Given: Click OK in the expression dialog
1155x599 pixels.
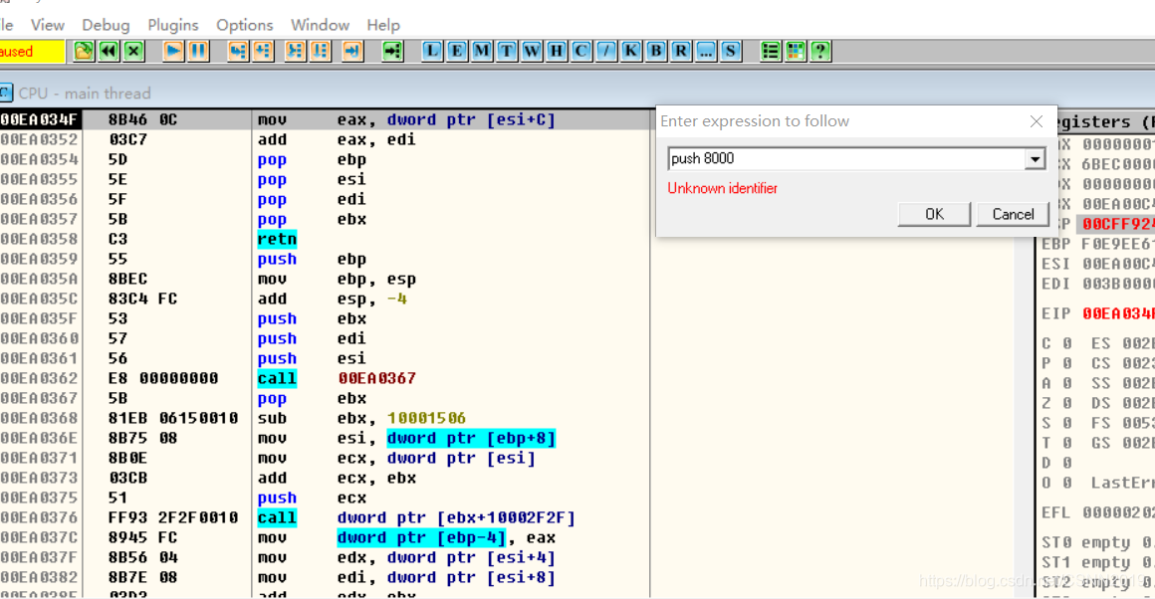Looking at the screenshot, I should coord(934,214).
